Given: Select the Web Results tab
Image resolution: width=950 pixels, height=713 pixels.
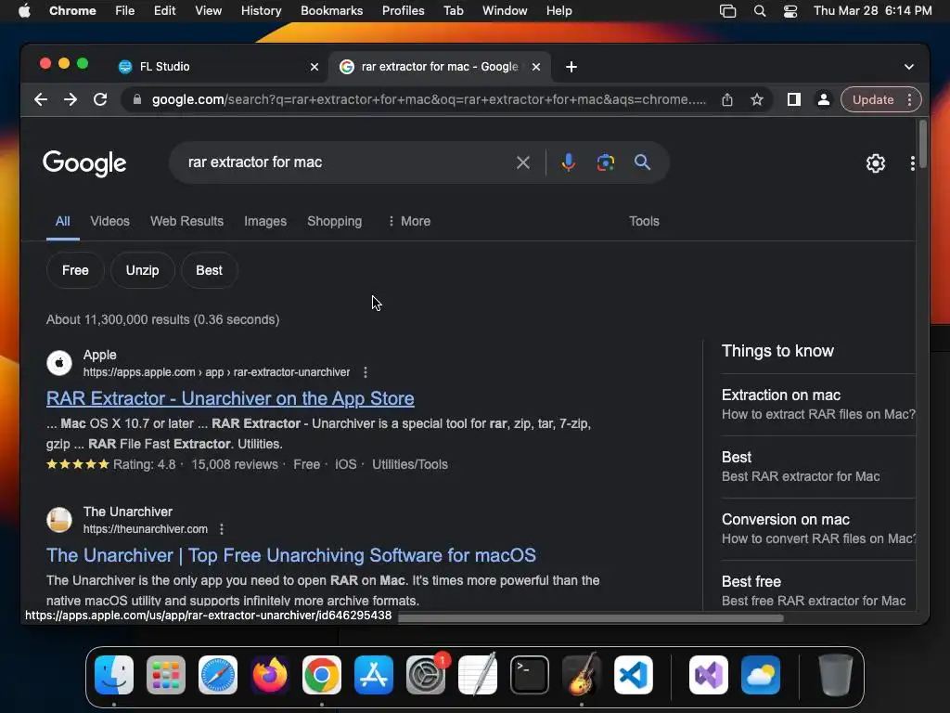Looking at the screenshot, I should (186, 221).
